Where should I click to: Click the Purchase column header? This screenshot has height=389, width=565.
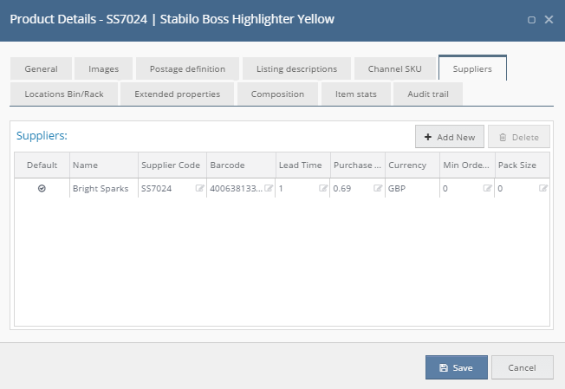358,165
